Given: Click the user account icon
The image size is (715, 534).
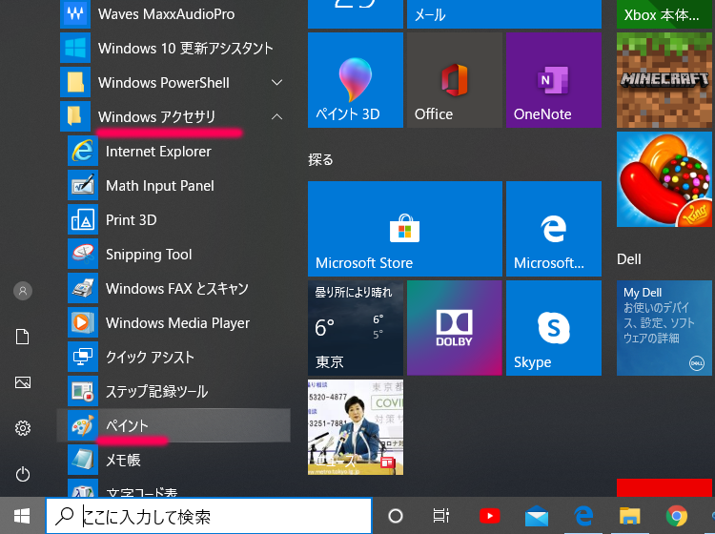Looking at the screenshot, I should (23, 291).
